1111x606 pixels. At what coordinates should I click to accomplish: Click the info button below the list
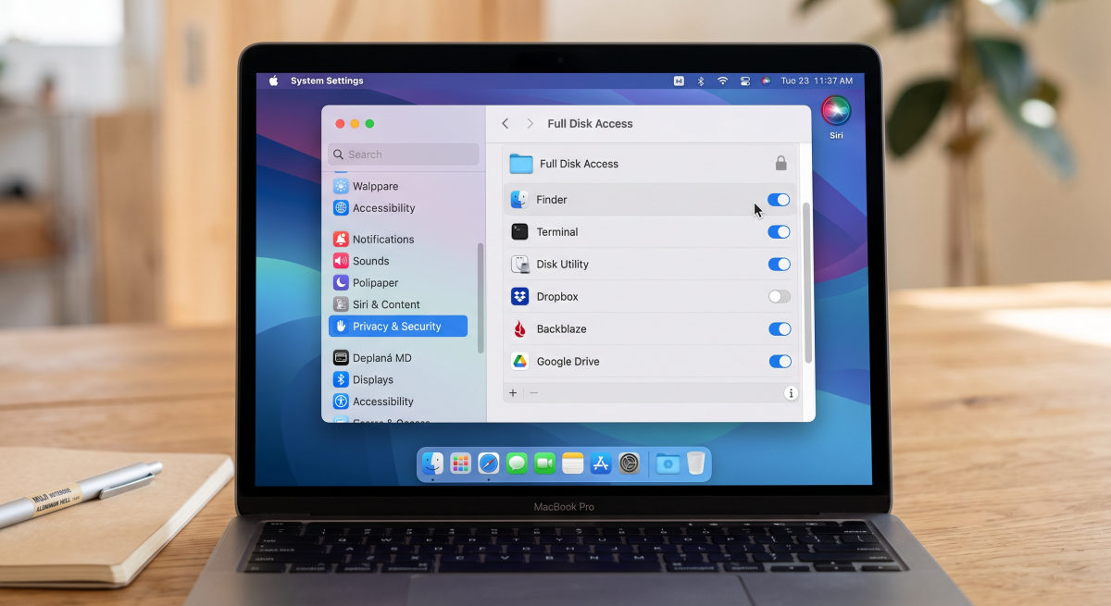pyautogui.click(x=791, y=393)
